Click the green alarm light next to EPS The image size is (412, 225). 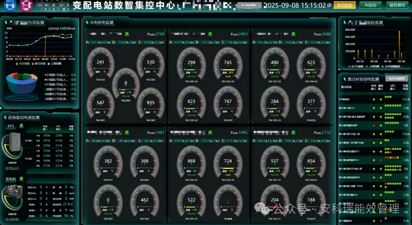21,126
